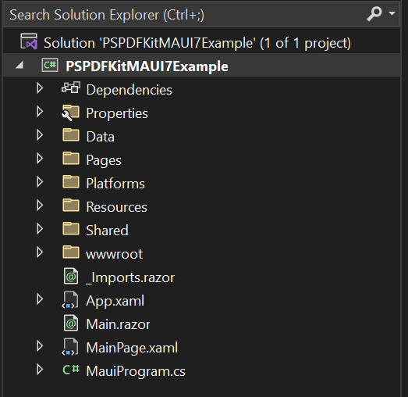Select the _Imports.razor file name
This screenshot has width=408, height=397.
(130, 278)
